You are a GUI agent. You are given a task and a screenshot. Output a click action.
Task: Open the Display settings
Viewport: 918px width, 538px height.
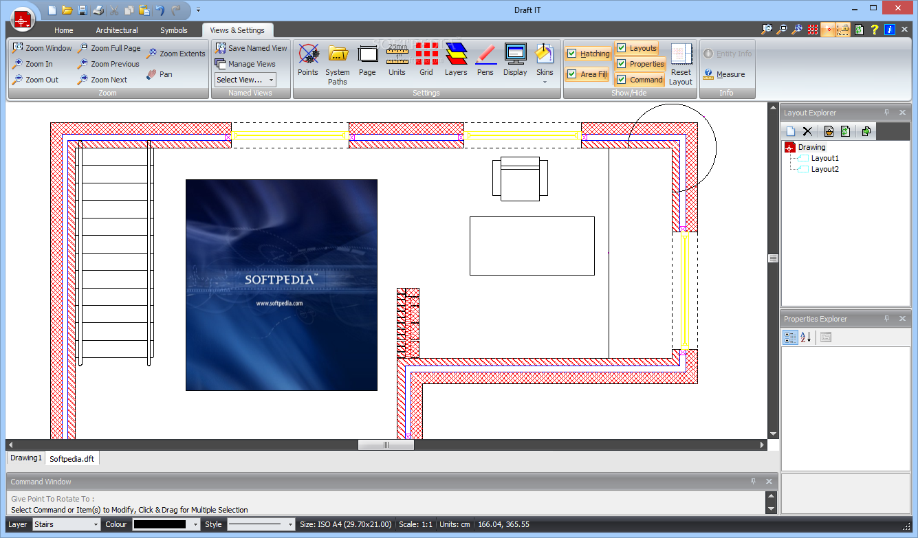(515, 60)
